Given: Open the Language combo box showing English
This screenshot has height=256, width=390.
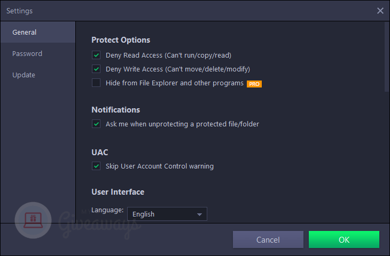Looking at the screenshot, I should (x=167, y=214).
